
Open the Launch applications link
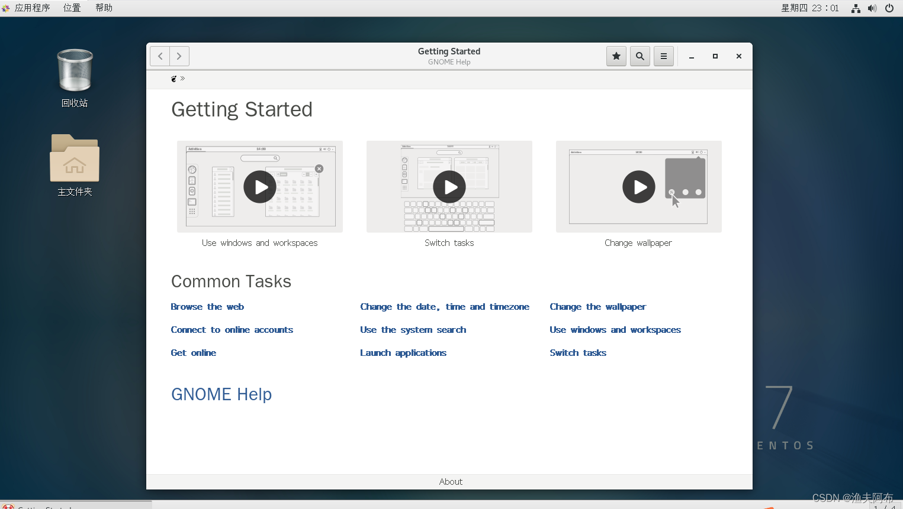coord(403,353)
